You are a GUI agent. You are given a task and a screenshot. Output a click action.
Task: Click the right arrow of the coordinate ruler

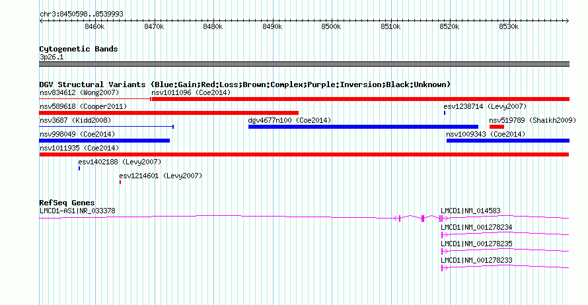[568, 21]
